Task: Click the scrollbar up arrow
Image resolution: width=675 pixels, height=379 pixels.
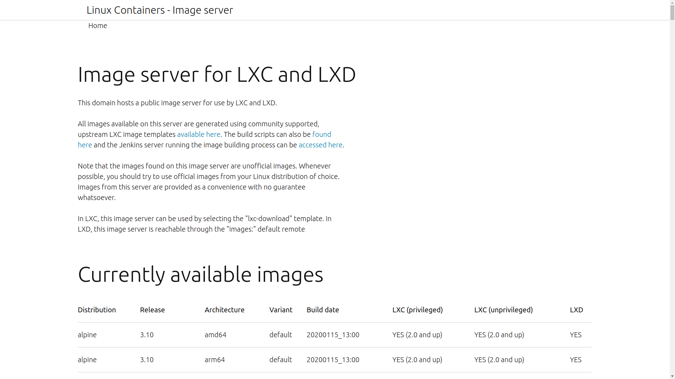Action: pyautogui.click(x=672, y=2)
